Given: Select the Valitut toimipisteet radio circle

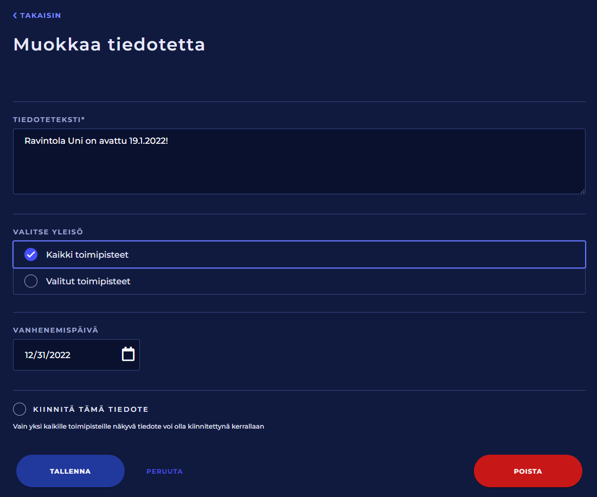Looking at the screenshot, I should 31,281.
